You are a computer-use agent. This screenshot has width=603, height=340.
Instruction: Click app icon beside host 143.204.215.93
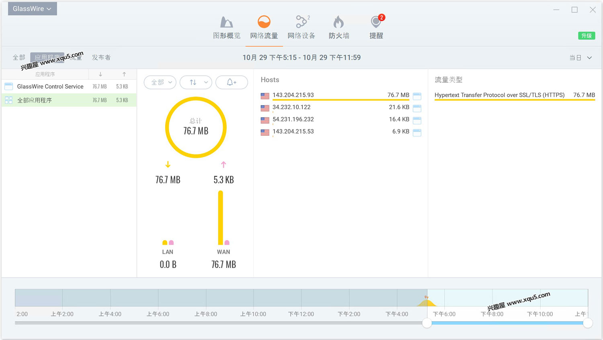pos(417,96)
